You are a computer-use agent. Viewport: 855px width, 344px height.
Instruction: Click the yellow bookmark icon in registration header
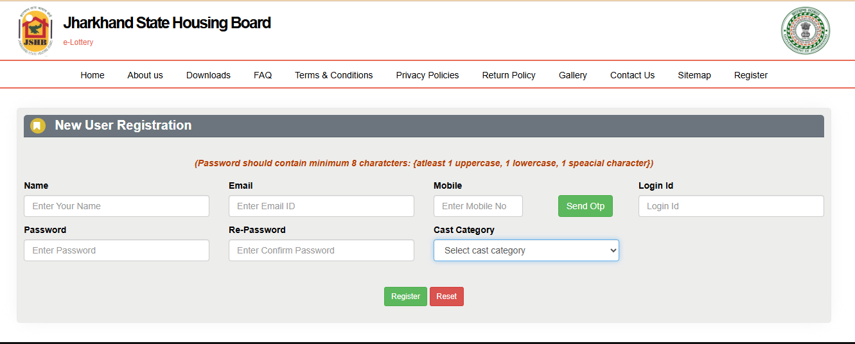pos(38,126)
